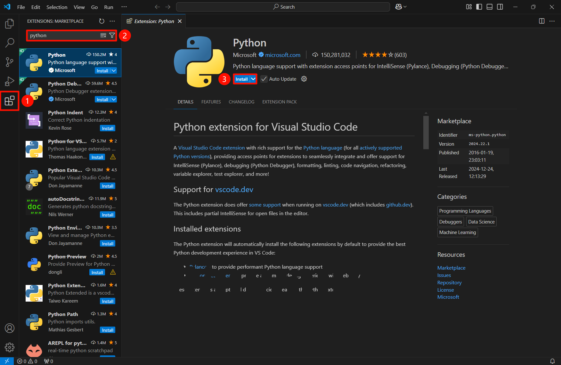
Task: Refresh the extensions marketplace list
Action: 102,21
